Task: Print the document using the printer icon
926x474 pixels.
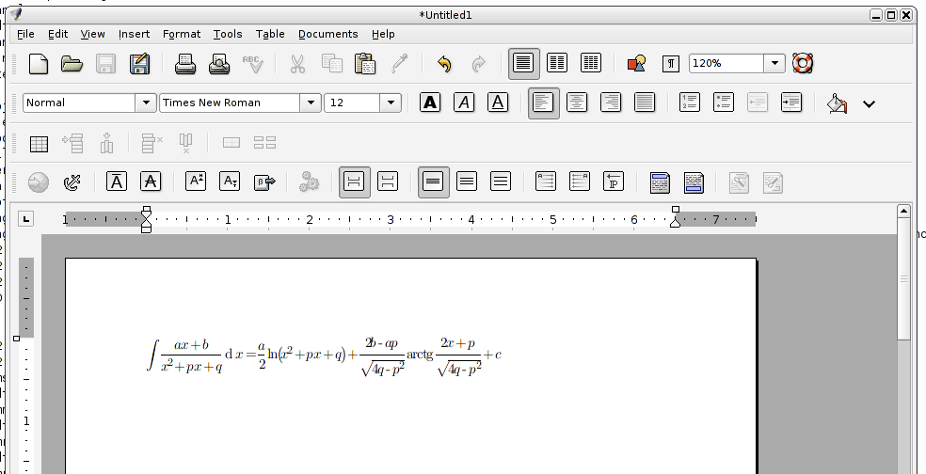Action: tap(185, 64)
